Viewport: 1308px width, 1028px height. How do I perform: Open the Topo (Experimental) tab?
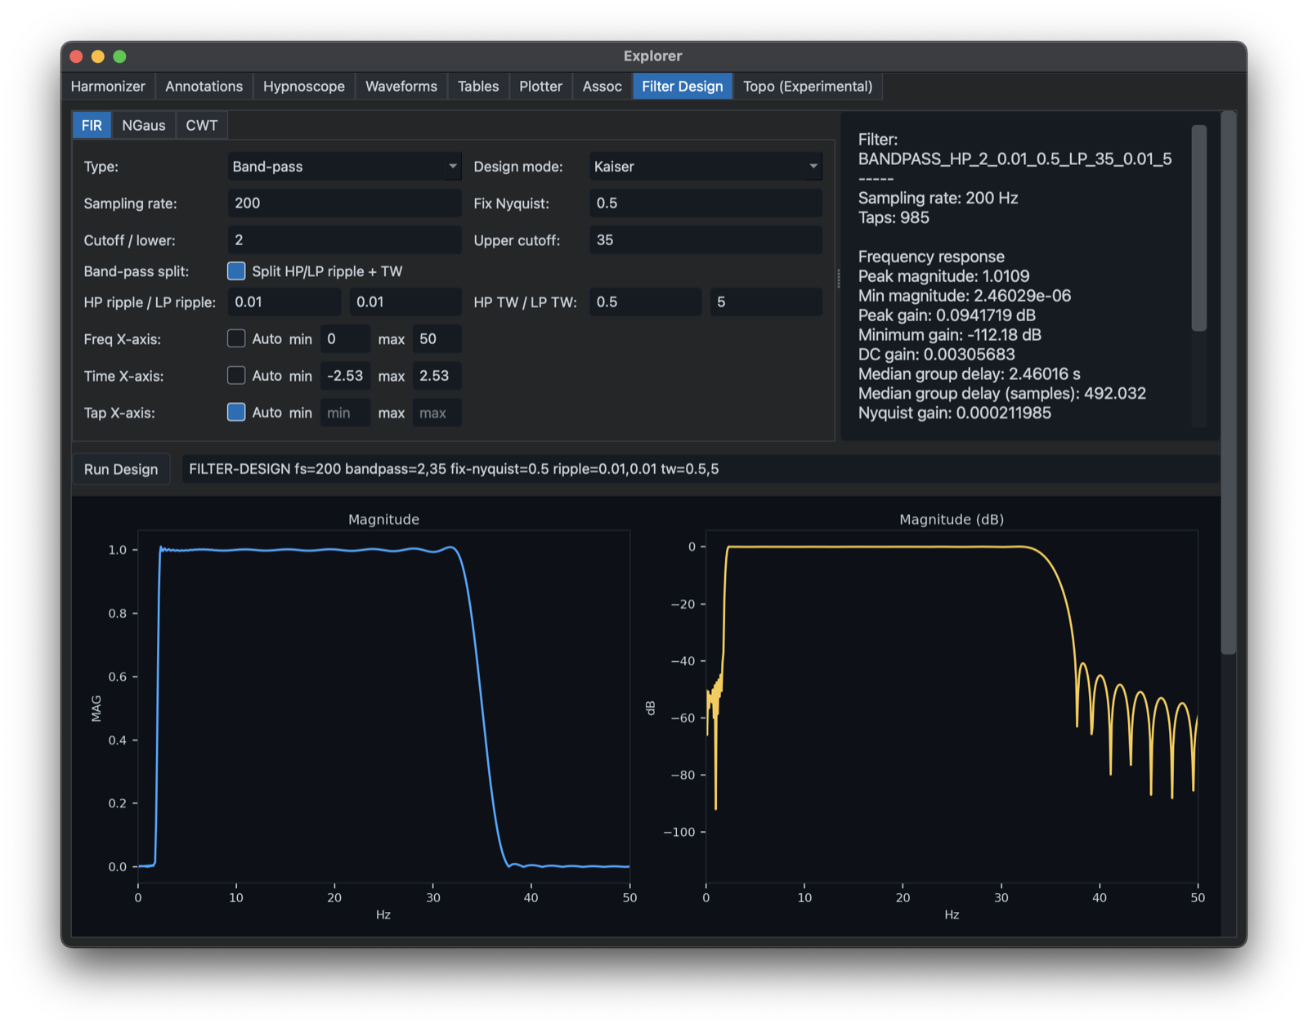coord(808,87)
